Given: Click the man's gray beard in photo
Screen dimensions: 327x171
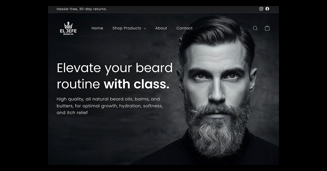Looking at the screenshot, I should click(x=217, y=128).
